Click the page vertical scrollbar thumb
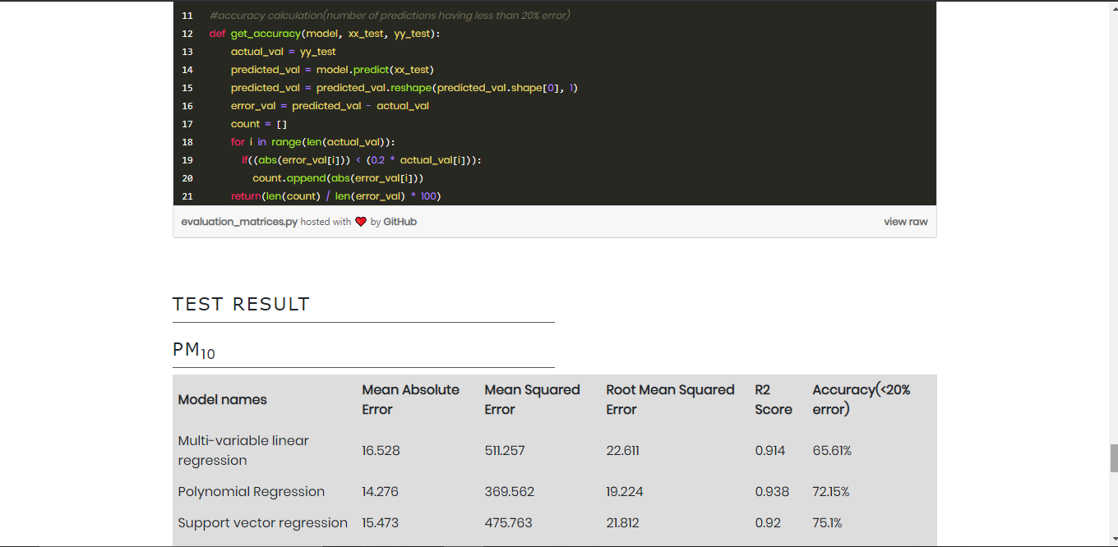The width and height of the screenshot is (1118, 547). coord(1114,457)
